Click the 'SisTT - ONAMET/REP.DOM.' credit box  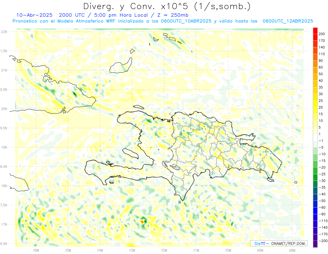pos(279,243)
